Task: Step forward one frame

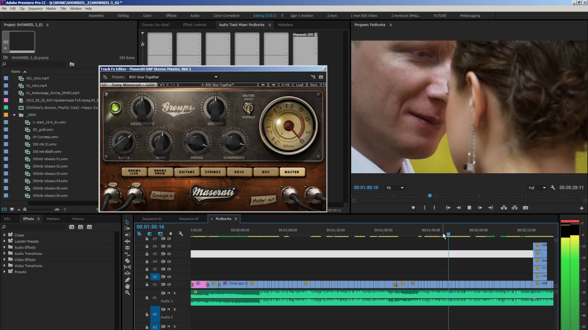Action: 480,208
